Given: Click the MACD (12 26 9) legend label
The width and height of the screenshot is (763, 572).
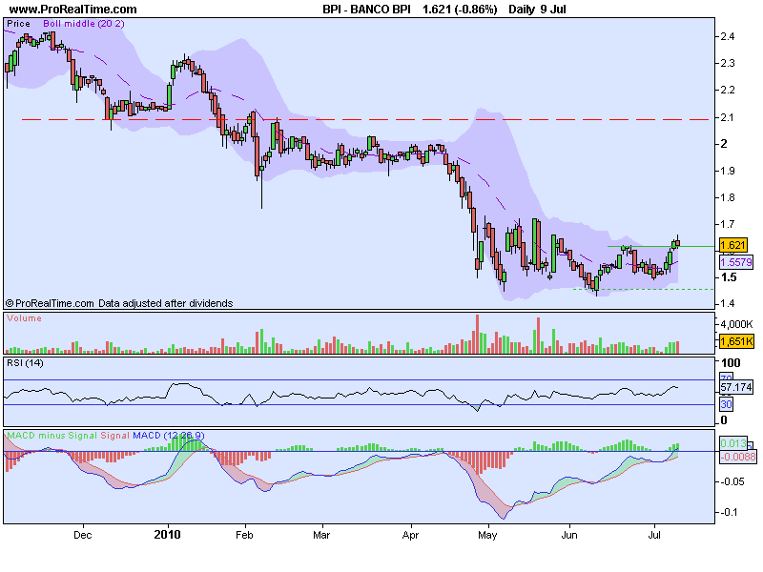Looking at the screenshot, I should pos(169,436).
